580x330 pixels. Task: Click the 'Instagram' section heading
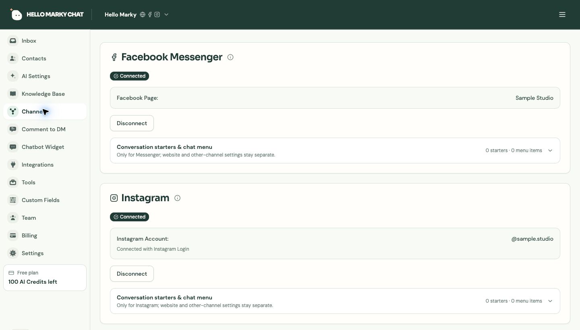coord(145,198)
